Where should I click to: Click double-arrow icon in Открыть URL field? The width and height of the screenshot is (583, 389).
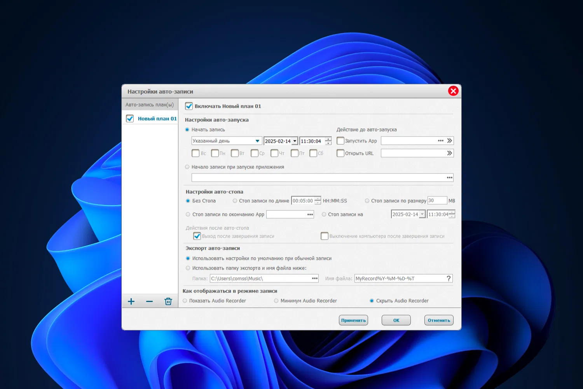pyautogui.click(x=450, y=153)
